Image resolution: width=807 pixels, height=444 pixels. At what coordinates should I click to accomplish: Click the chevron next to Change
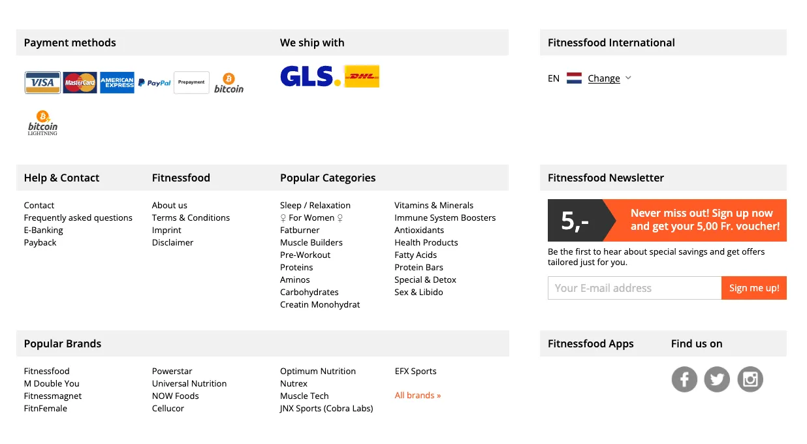coord(628,78)
